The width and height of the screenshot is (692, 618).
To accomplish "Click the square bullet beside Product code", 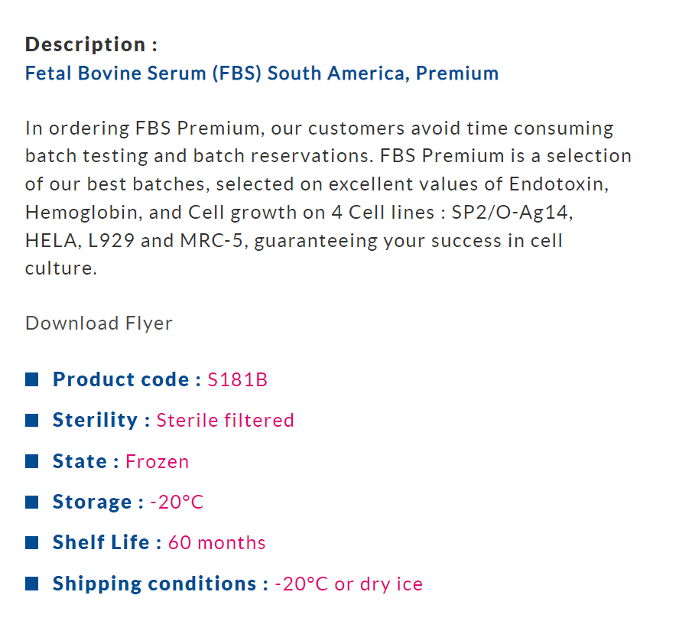I will click(32, 379).
